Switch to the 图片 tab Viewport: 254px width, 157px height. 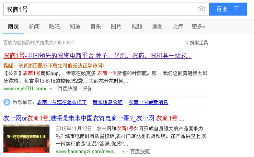tap(116, 27)
